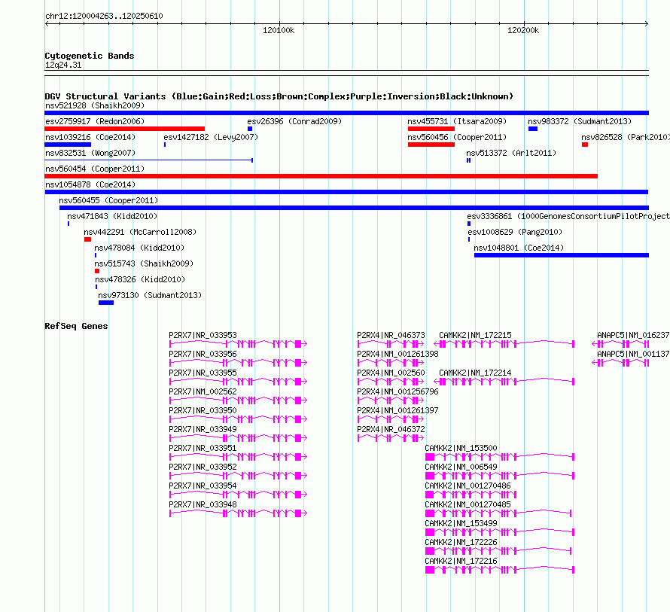Click esv3336861 1000Genomes variant label
The height and width of the screenshot is (612, 670).
click(568, 216)
